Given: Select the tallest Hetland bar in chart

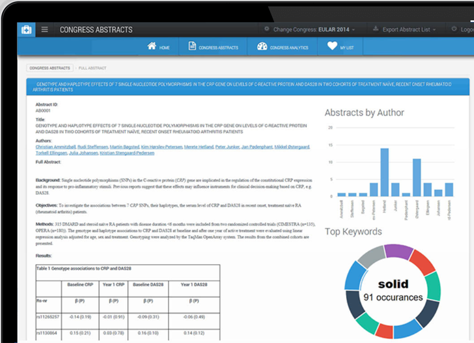Looking at the screenshot, I should click(384, 172).
